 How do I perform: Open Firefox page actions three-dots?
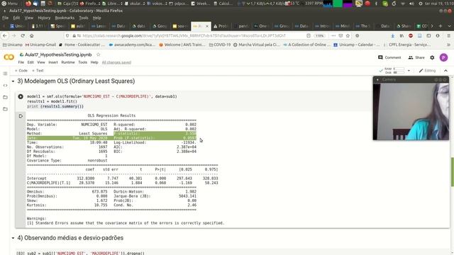tap(333, 35)
